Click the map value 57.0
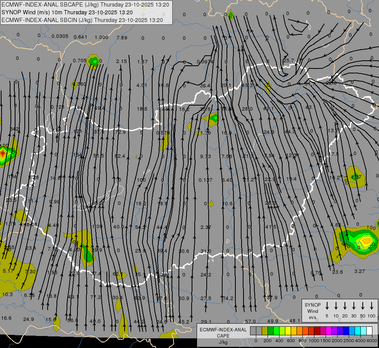The height and width of the screenshot is (348, 379). click(x=250, y=321)
